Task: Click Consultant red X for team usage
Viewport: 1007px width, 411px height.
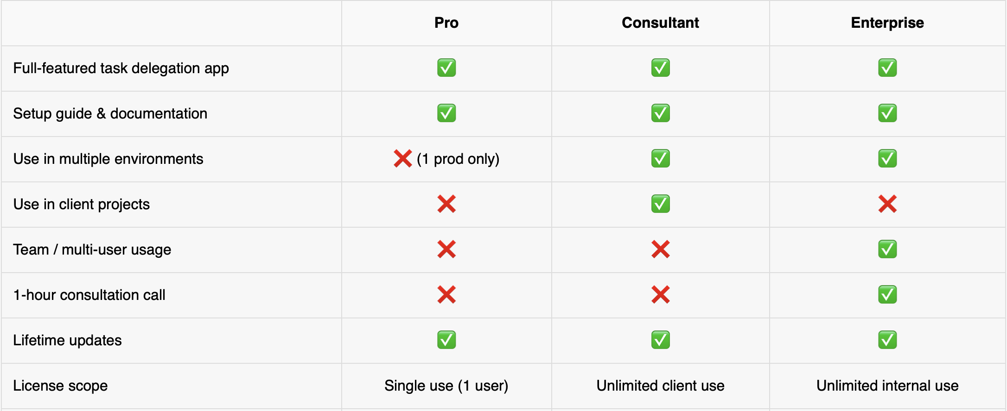Action: [x=660, y=249]
